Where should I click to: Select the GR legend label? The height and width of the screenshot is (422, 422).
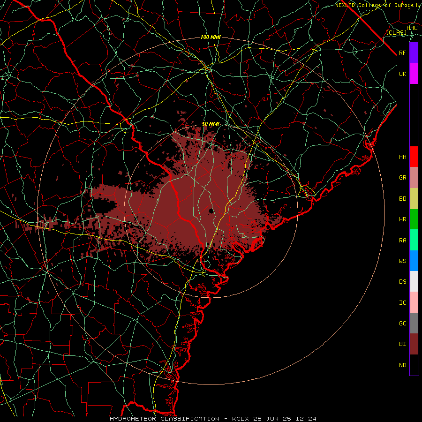pos(402,178)
